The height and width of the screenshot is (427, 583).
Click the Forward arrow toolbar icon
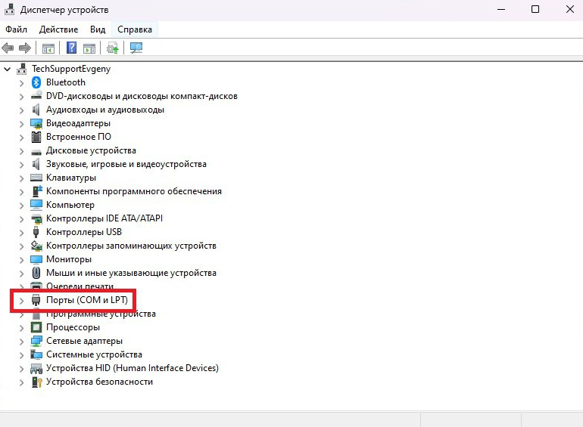pyautogui.click(x=25, y=48)
